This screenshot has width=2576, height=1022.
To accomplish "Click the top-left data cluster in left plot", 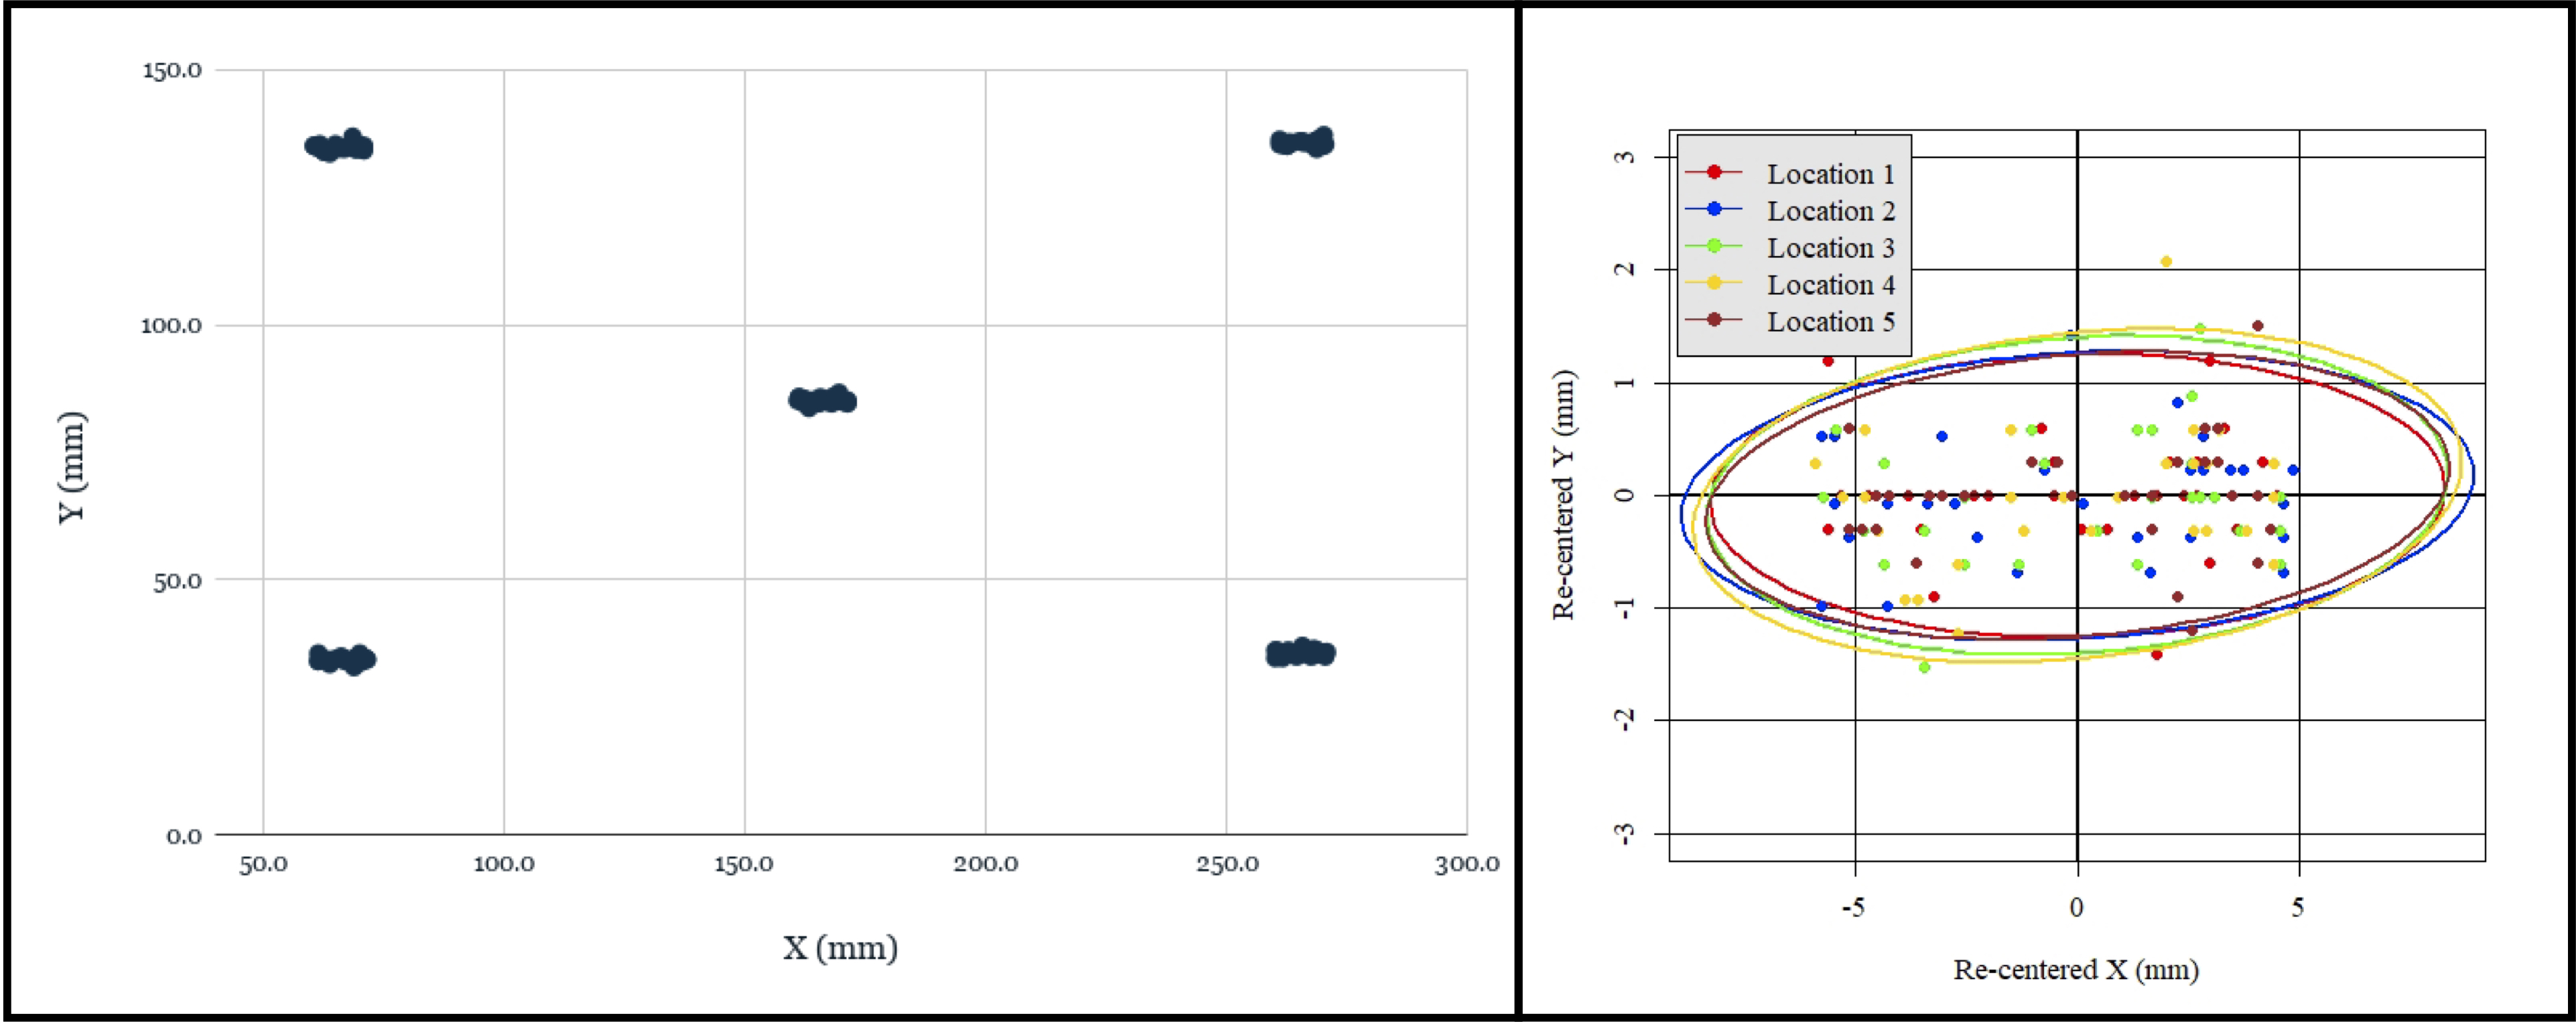I will [x=339, y=147].
